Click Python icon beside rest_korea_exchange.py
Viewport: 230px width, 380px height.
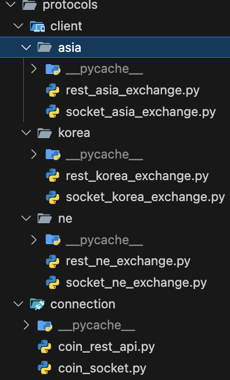coord(53,175)
